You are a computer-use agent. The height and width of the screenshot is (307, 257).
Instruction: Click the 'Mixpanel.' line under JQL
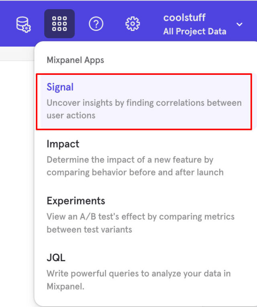click(66, 287)
